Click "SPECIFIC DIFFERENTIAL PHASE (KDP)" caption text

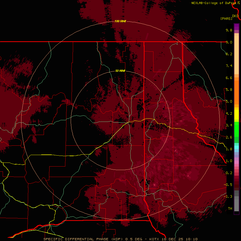(x=83, y=239)
